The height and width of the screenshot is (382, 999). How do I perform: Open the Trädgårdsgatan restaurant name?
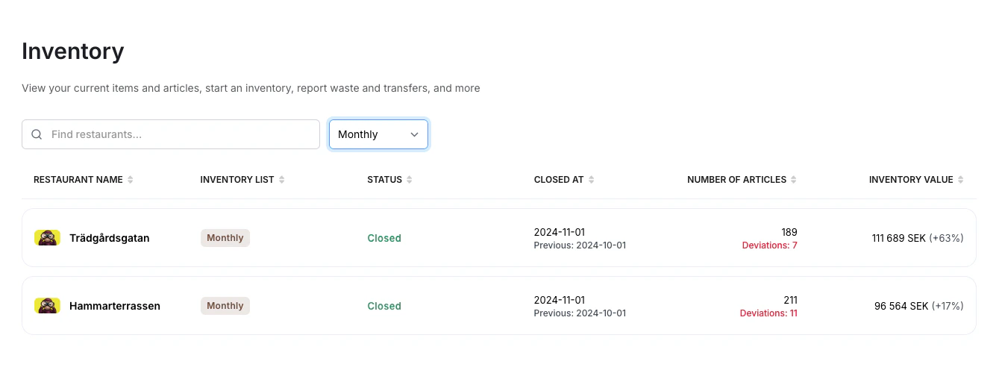(110, 238)
